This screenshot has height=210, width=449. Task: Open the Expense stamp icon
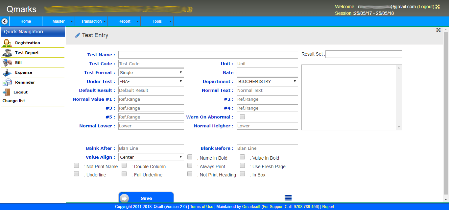(6, 72)
